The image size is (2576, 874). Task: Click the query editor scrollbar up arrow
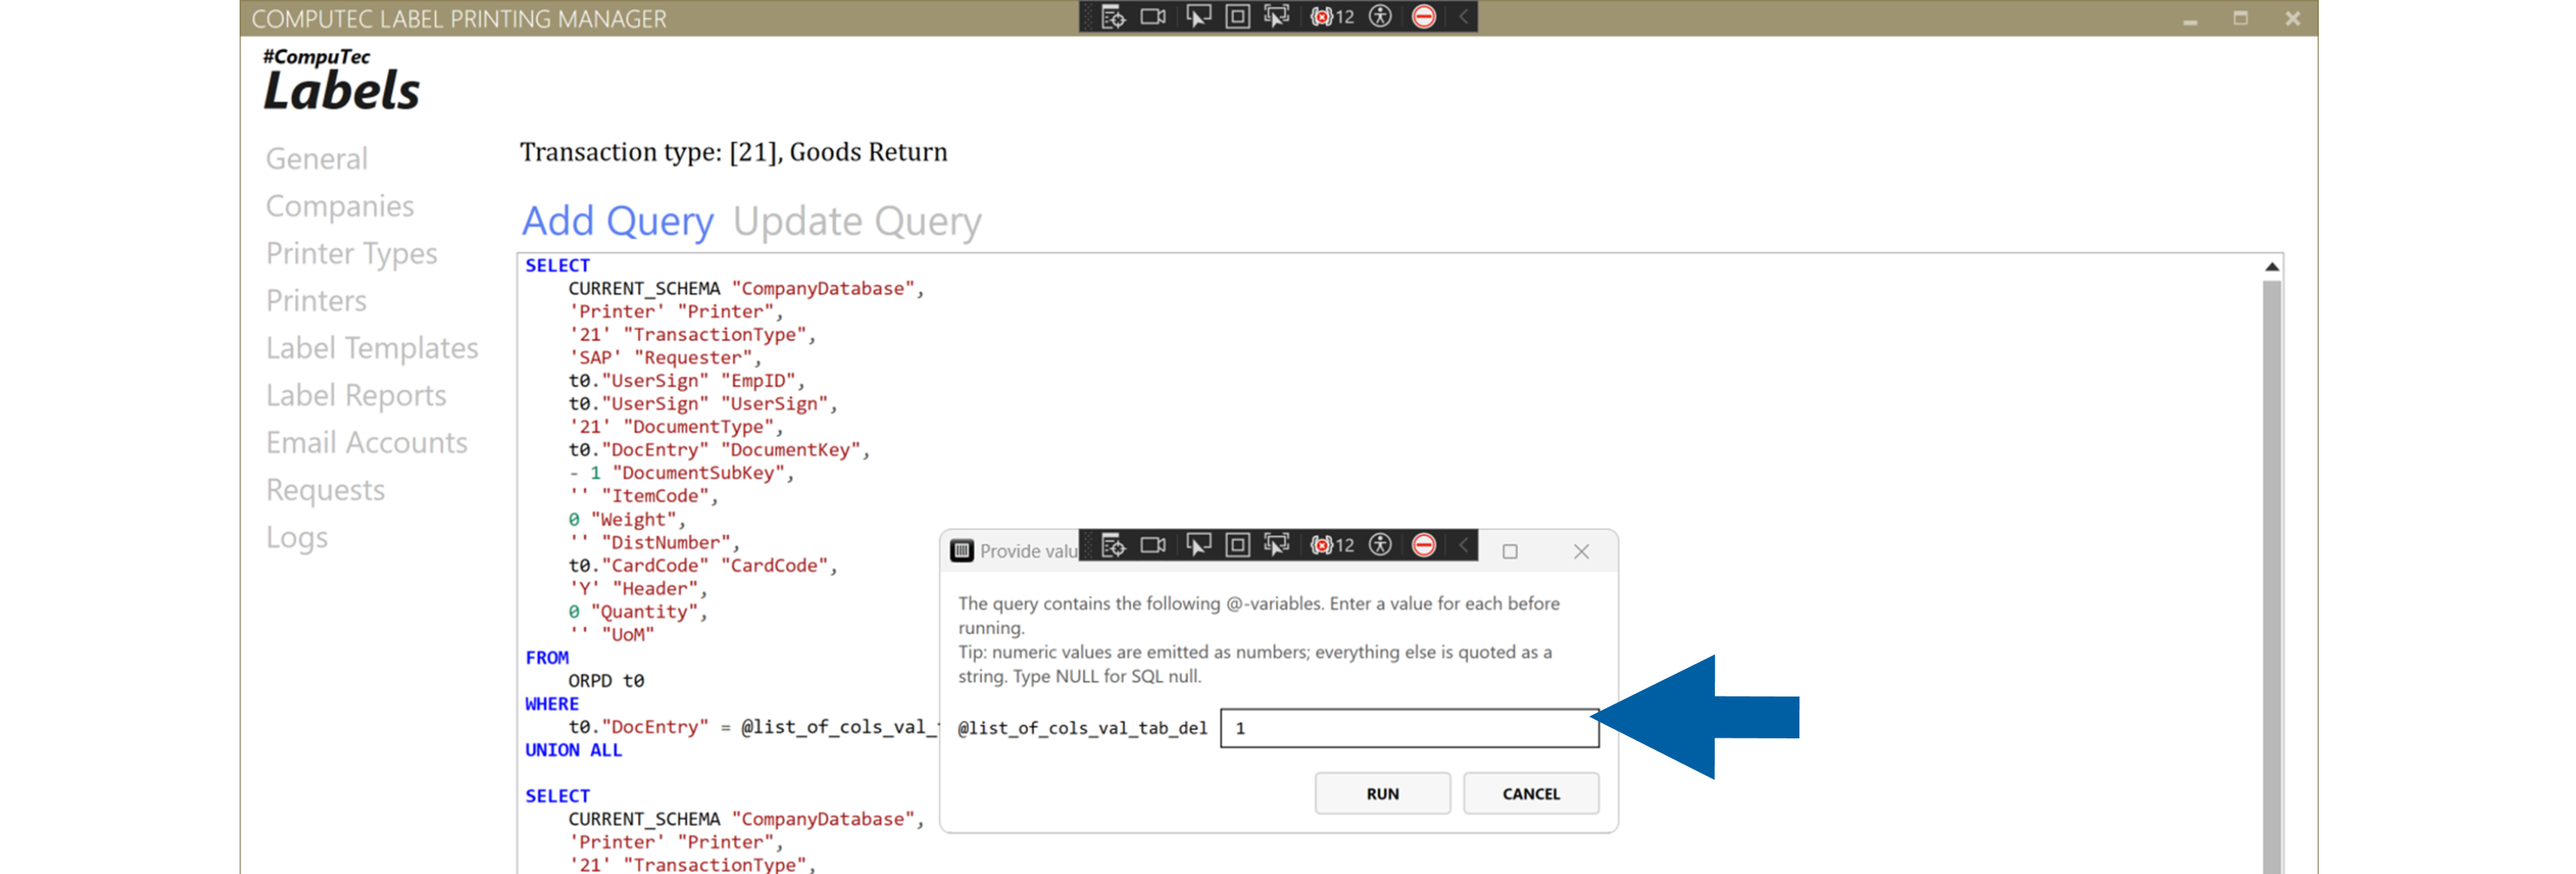[x=2272, y=267]
